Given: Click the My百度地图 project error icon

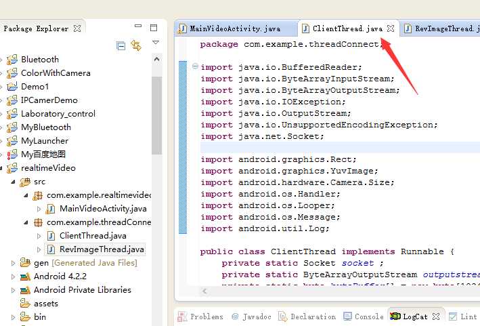Looking at the screenshot, I should [x=12, y=154].
